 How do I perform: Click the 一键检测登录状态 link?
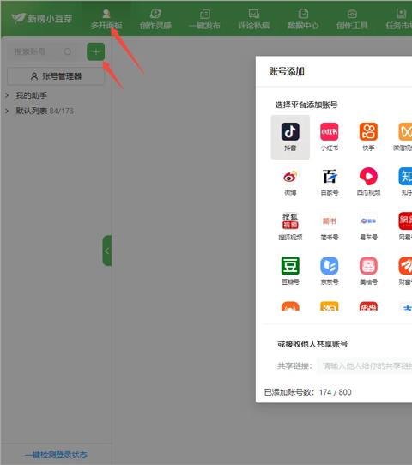pyautogui.click(x=56, y=455)
